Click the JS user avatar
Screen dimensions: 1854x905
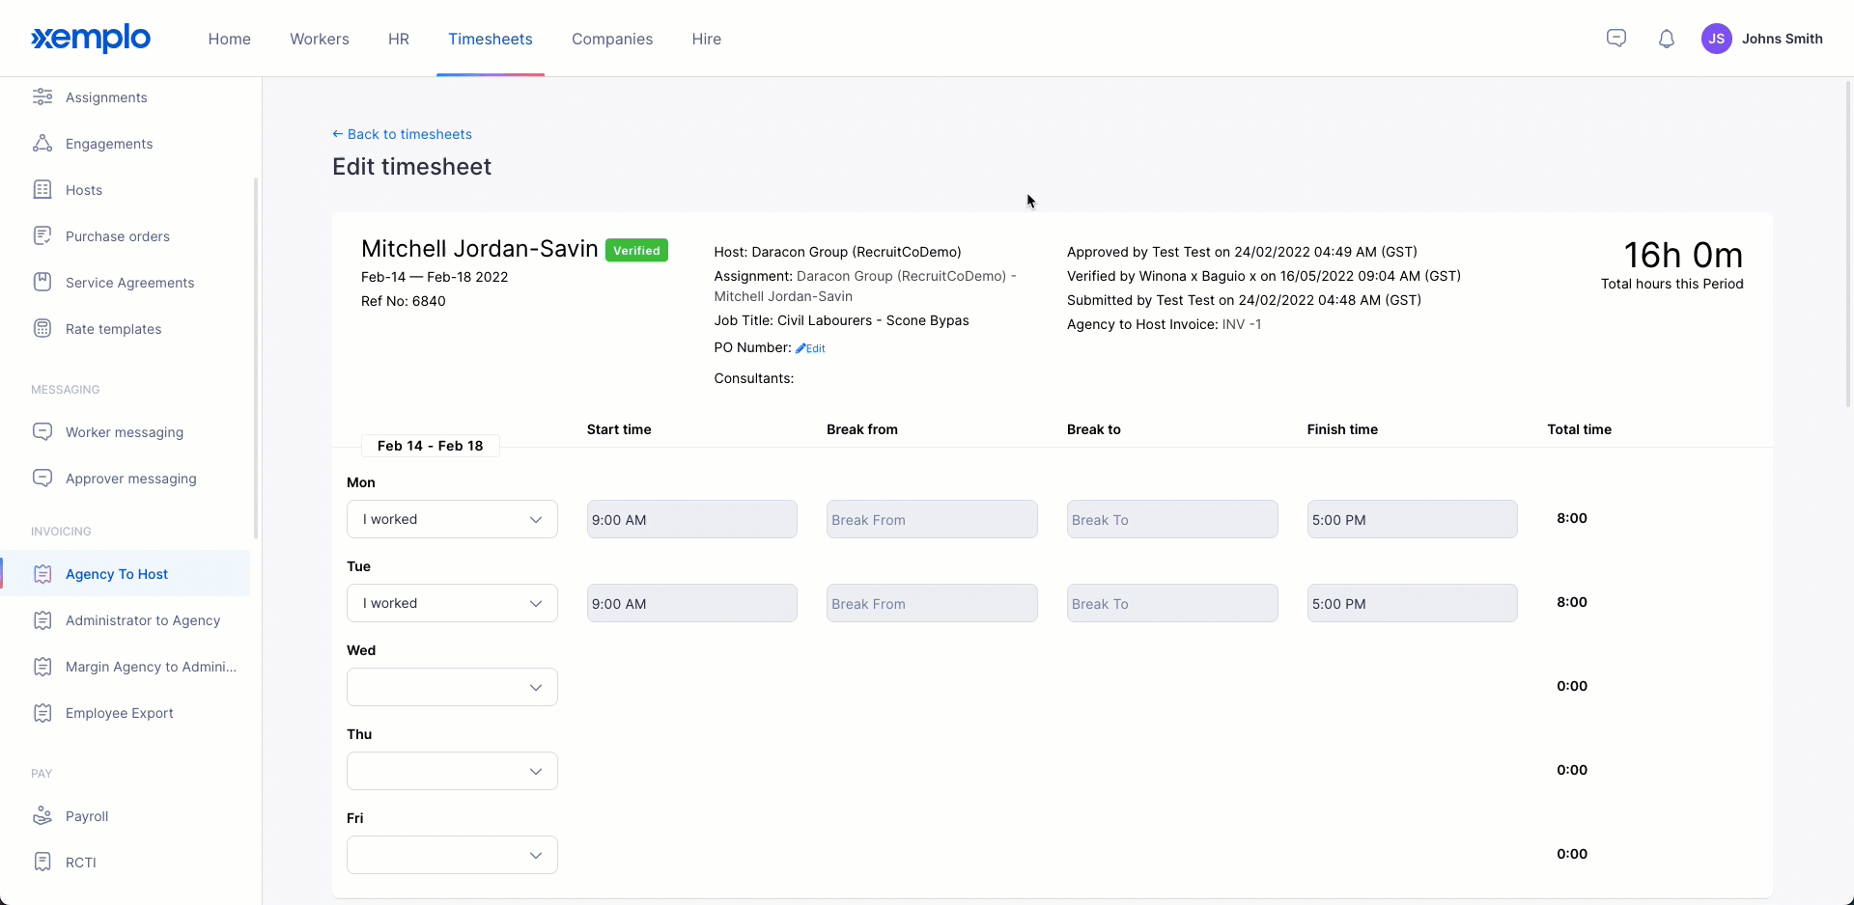(x=1717, y=39)
